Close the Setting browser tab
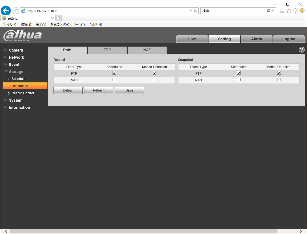The height and width of the screenshot is (234, 307). click(x=52, y=18)
